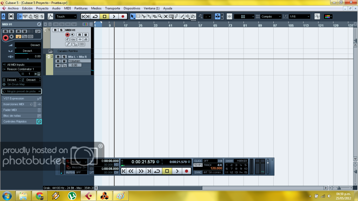Show the automation panel icon
The image size is (358, 201).
50,16
